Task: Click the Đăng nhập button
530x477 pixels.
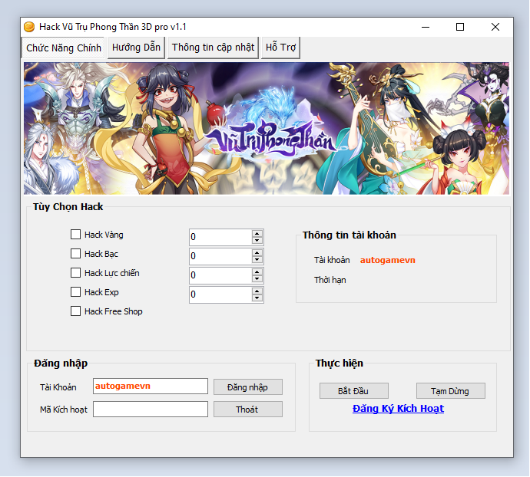Action: (248, 387)
